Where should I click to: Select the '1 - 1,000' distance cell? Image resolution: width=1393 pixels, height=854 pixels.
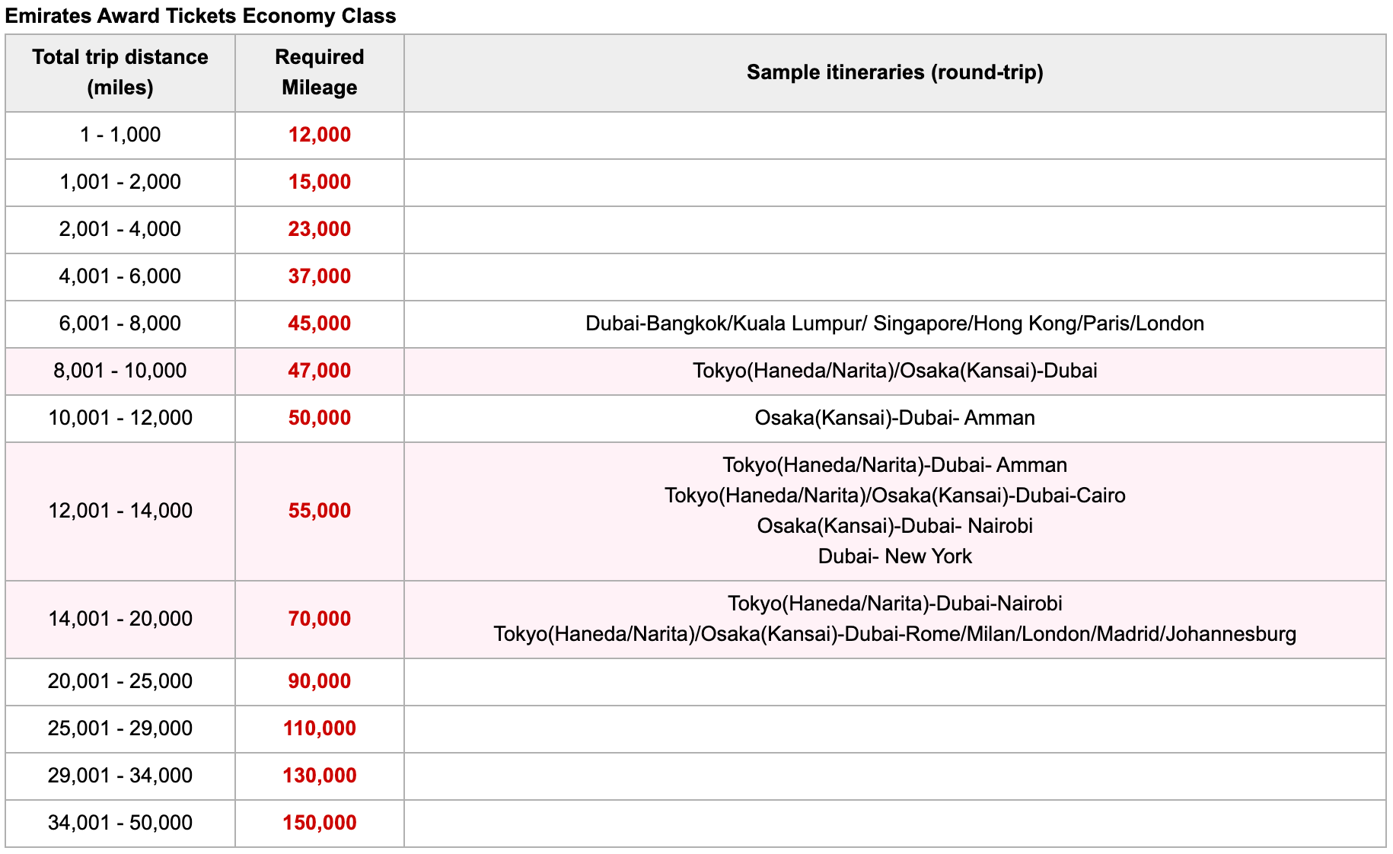[x=120, y=135]
